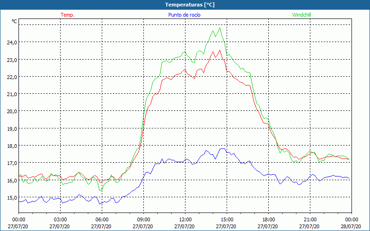Click the 12:00 time axis label
Viewport: 370px width, 231px height.
pyautogui.click(x=185, y=220)
